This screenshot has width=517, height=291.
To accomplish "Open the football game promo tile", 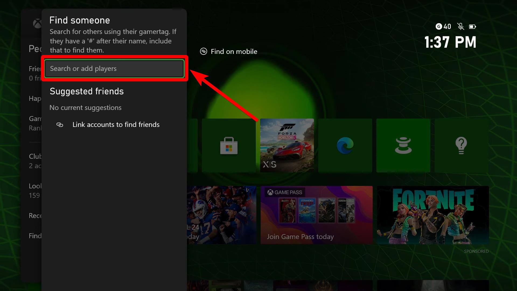I will tap(221, 215).
